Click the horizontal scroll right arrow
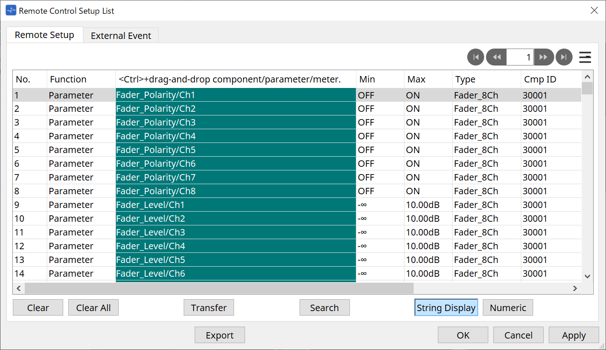The image size is (606, 350). pyautogui.click(x=575, y=288)
